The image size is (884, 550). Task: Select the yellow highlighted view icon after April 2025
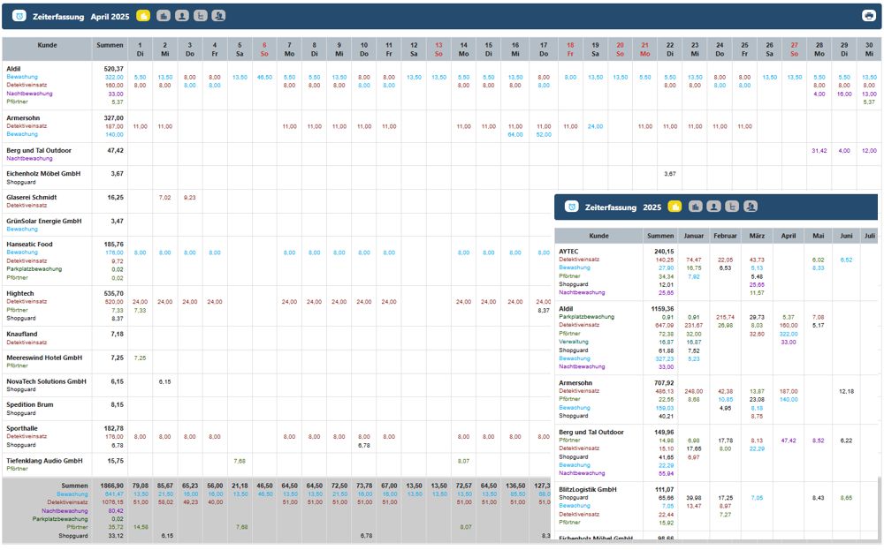[x=143, y=16]
